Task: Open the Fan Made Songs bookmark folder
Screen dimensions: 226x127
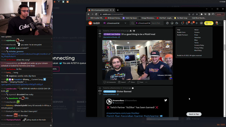Action: click(181, 18)
